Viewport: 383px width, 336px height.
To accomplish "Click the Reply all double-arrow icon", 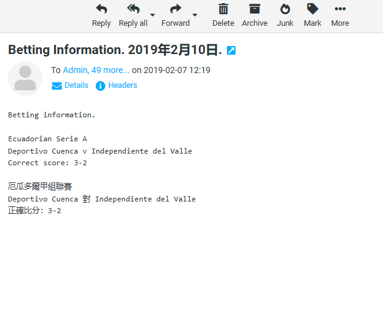I will tap(133, 9).
